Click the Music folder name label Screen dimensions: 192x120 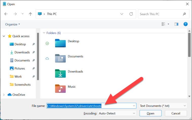click(x=72, y=87)
